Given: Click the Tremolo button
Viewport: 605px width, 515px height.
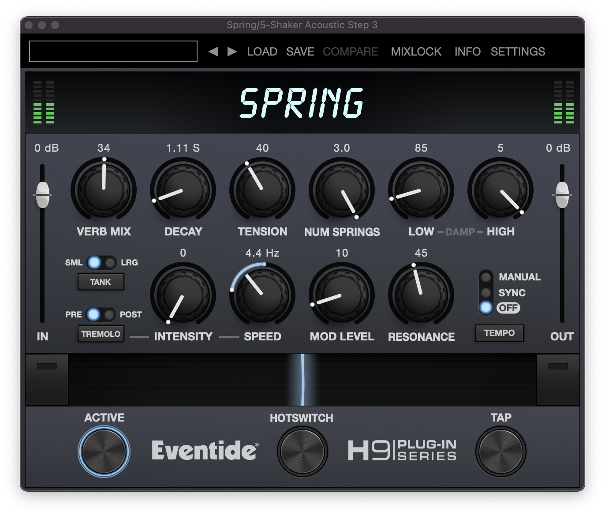Looking at the screenshot, I should point(101,334).
